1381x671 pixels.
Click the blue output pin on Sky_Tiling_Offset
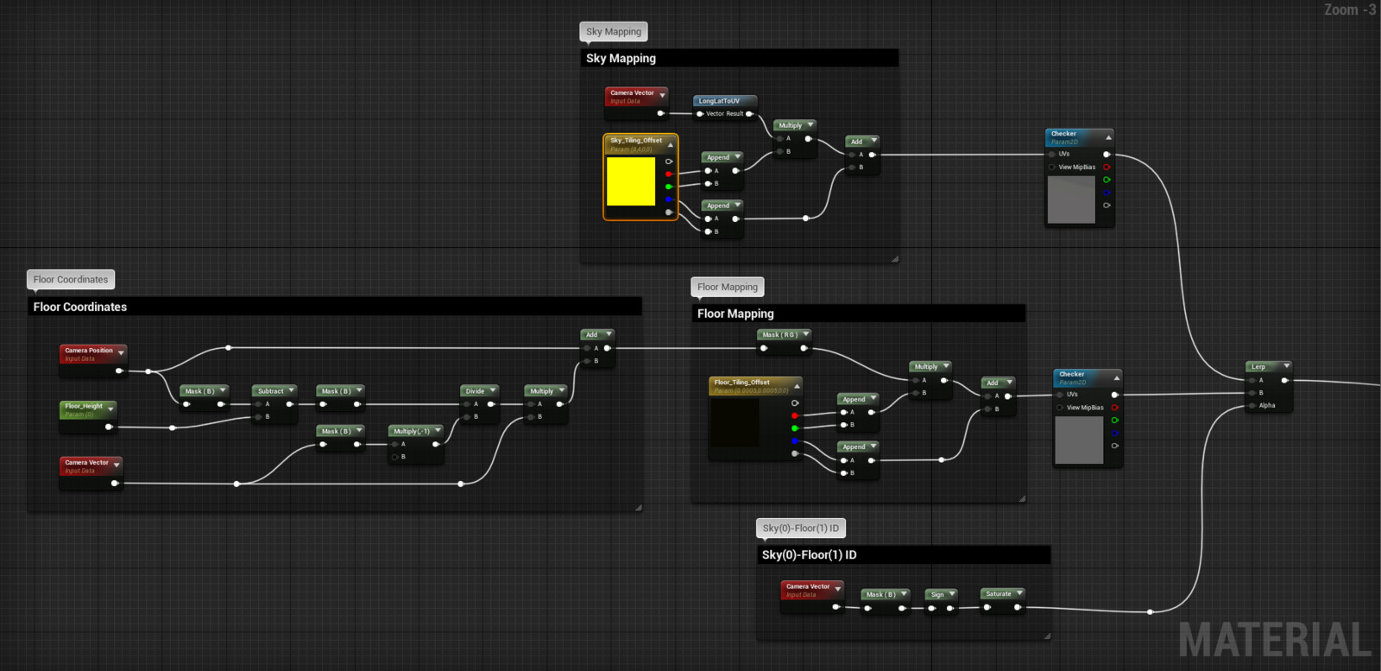click(669, 199)
